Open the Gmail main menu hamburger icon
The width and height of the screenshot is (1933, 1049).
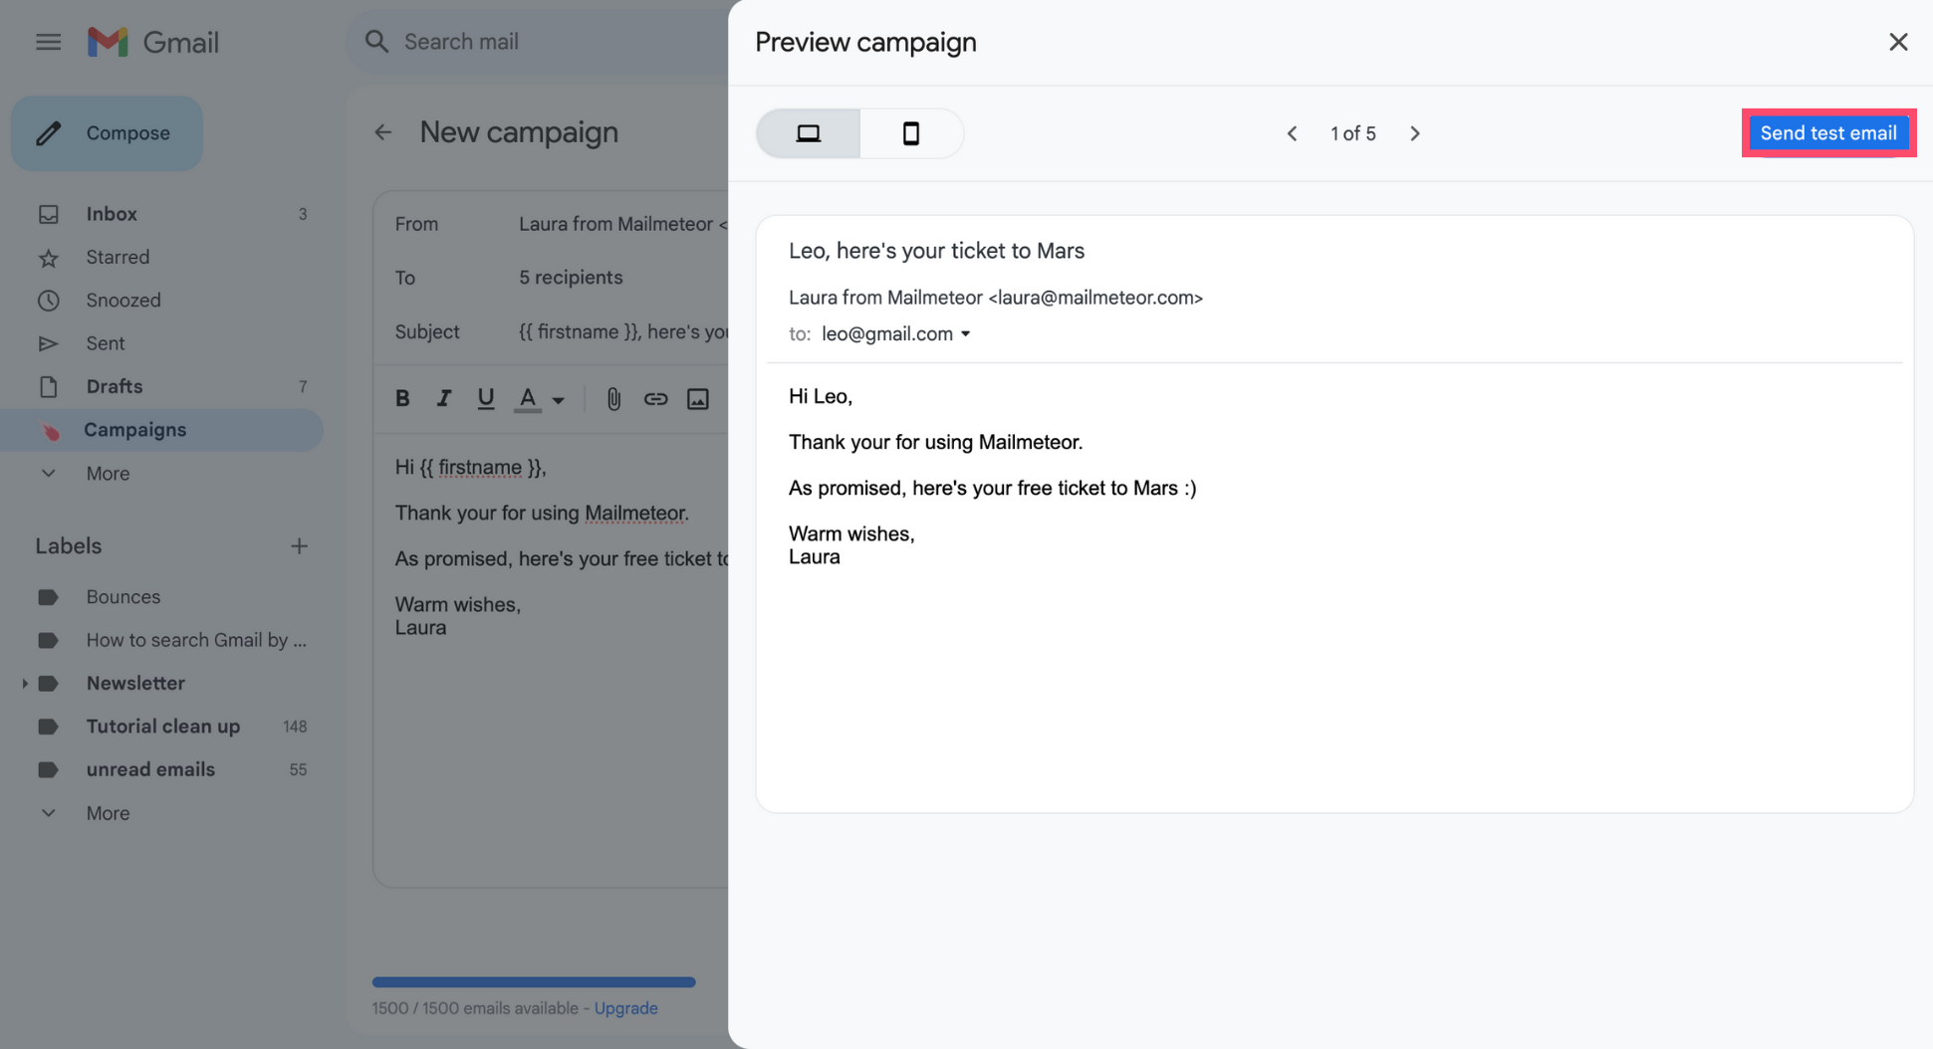[x=48, y=42]
